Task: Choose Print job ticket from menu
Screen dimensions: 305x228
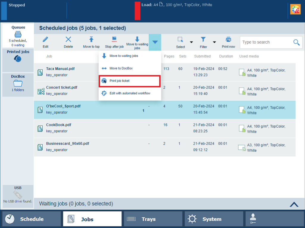Action: (130, 81)
